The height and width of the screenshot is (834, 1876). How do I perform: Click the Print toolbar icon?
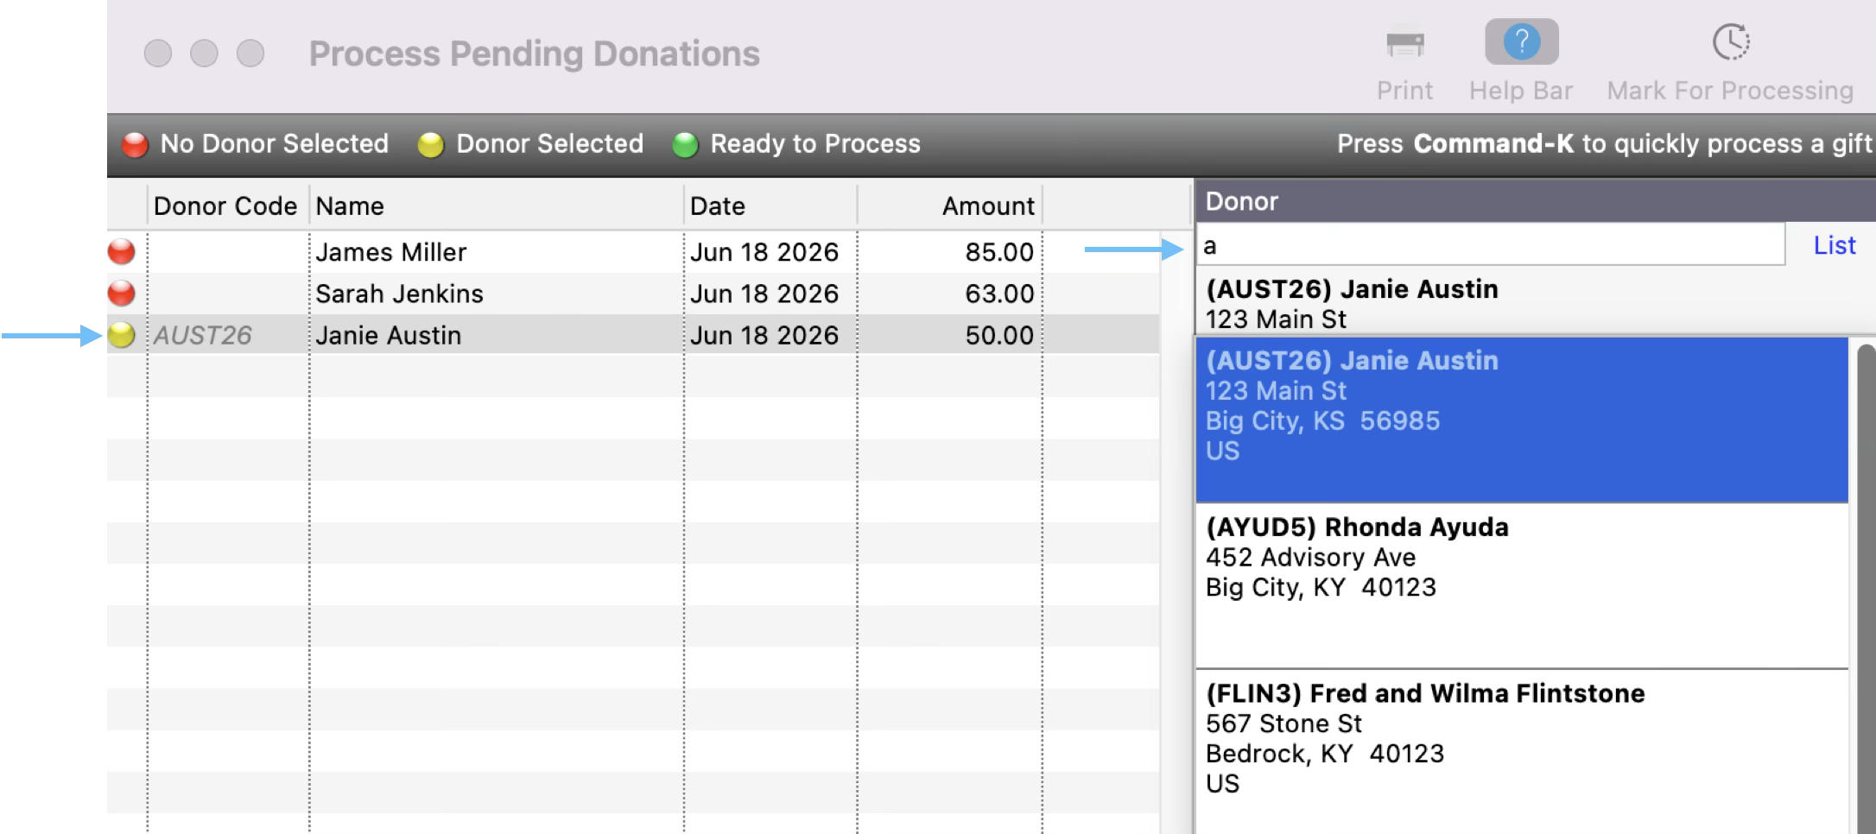(x=1404, y=43)
